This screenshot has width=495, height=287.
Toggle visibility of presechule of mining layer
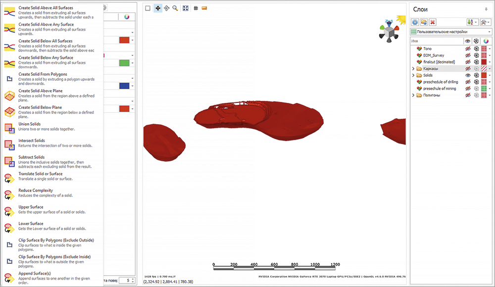tap(467, 89)
